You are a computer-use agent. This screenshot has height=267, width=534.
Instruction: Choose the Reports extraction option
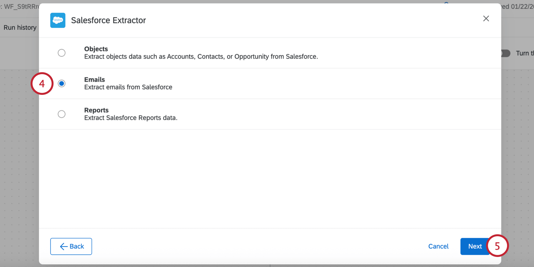[x=62, y=114]
